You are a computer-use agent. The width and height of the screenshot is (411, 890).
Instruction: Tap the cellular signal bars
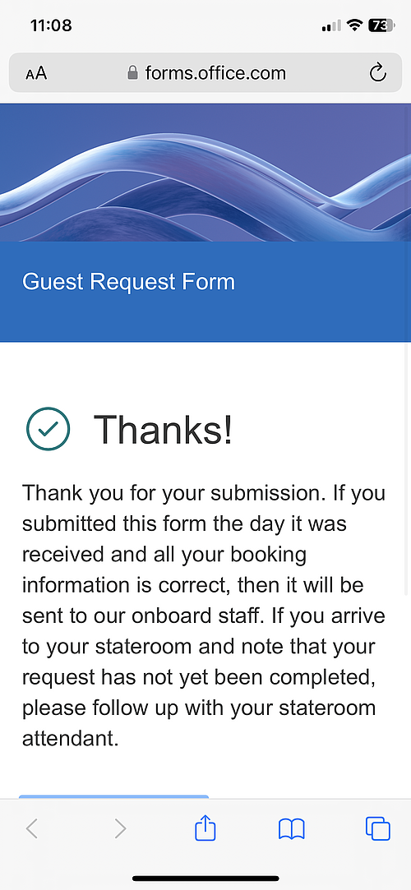coord(331,25)
